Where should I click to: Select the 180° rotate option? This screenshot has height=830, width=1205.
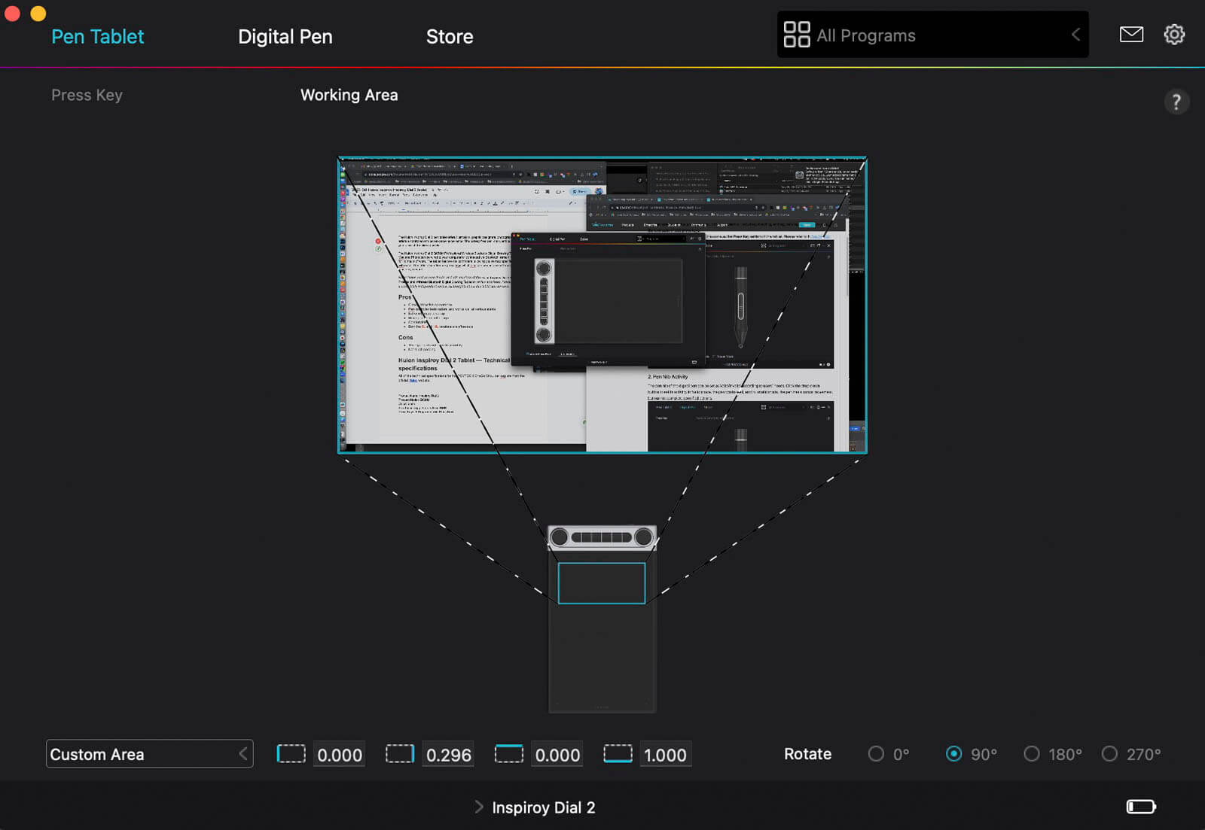tap(1032, 754)
